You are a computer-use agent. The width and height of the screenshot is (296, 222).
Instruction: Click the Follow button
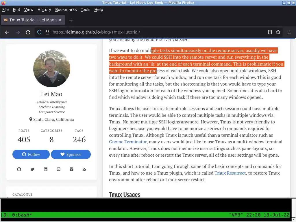pos(31,154)
